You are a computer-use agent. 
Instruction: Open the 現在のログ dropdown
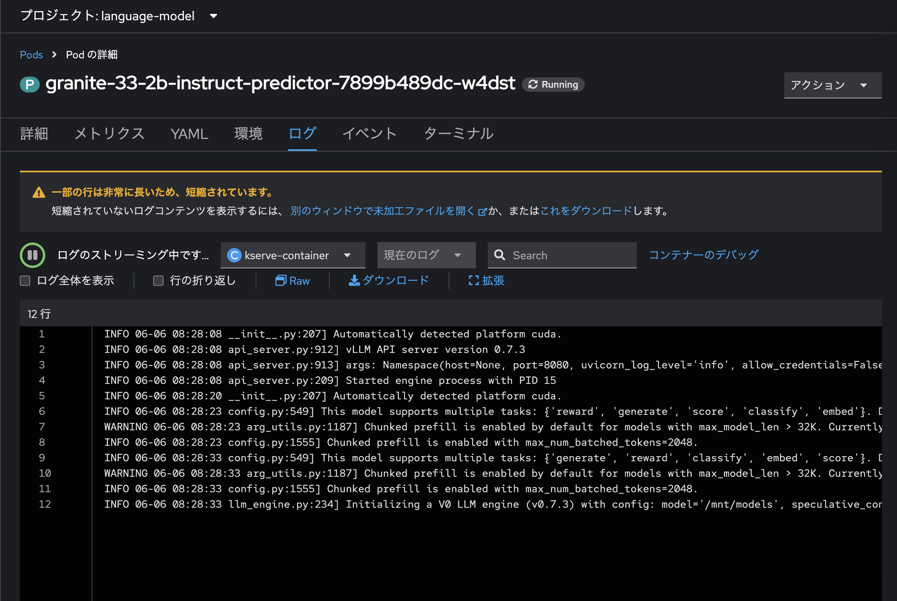[426, 255]
